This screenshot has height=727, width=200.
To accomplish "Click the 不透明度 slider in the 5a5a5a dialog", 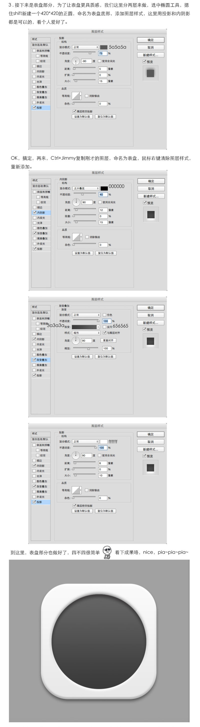I will point(84,53).
